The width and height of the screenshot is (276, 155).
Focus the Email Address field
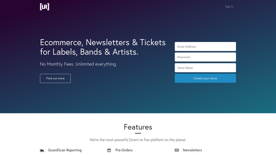205,46
